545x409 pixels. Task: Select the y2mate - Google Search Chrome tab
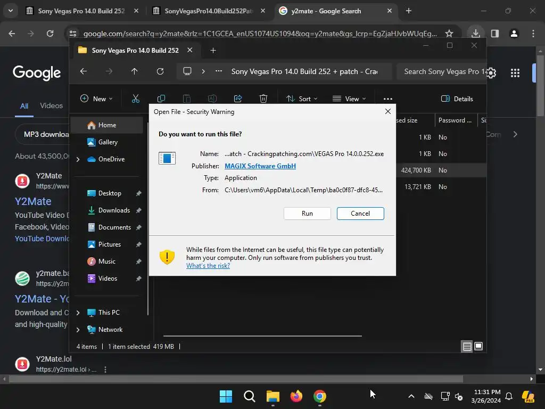click(335, 11)
